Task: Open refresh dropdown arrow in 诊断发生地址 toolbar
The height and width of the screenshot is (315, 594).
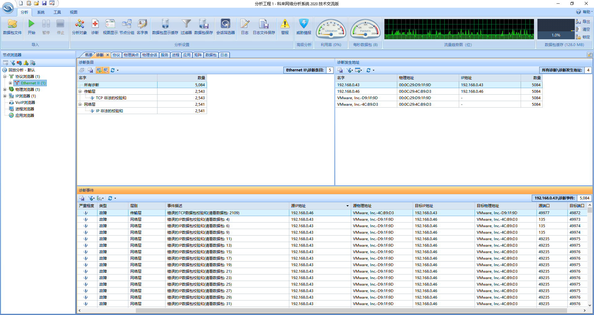Action: coord(373,70)
